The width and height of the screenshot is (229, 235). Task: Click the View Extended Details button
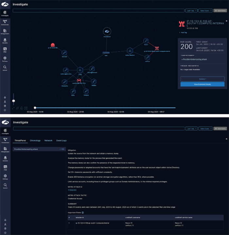tap(202, 84)
